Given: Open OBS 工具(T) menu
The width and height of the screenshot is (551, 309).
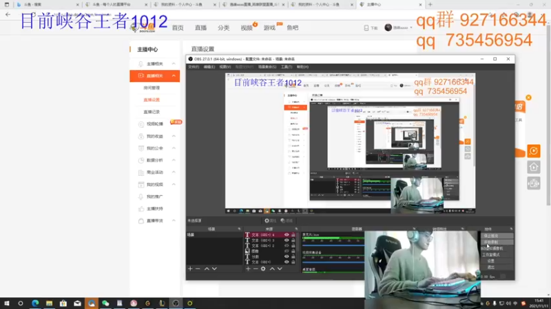Looking at the screenshot, I should (x=287, y=67).
